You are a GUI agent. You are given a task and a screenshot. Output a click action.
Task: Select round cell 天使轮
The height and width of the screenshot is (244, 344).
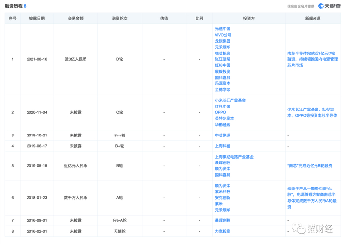119,231
